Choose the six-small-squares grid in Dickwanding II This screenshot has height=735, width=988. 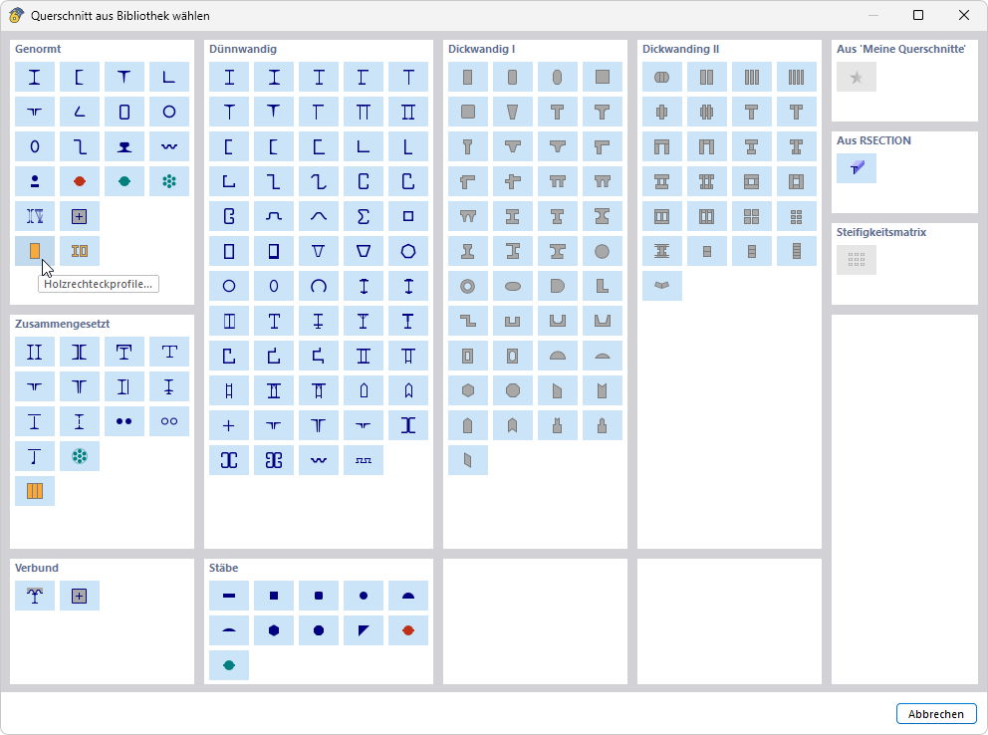point(797,217)
